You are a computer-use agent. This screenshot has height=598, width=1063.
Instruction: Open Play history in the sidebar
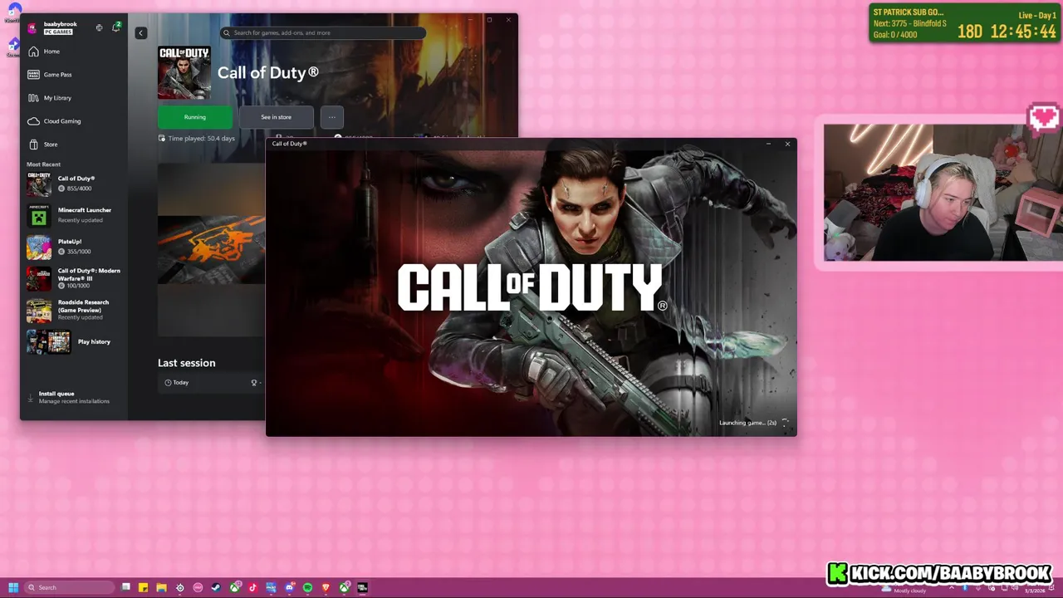tap(75, 342)
